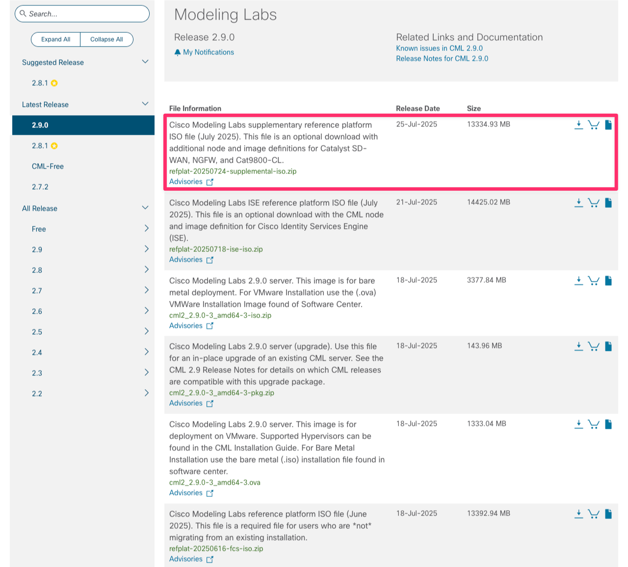Image resolution: width=628 pixels, height=567 pixels.
Task: Add upgrade pkg.zip to cart
Action: 594,346
